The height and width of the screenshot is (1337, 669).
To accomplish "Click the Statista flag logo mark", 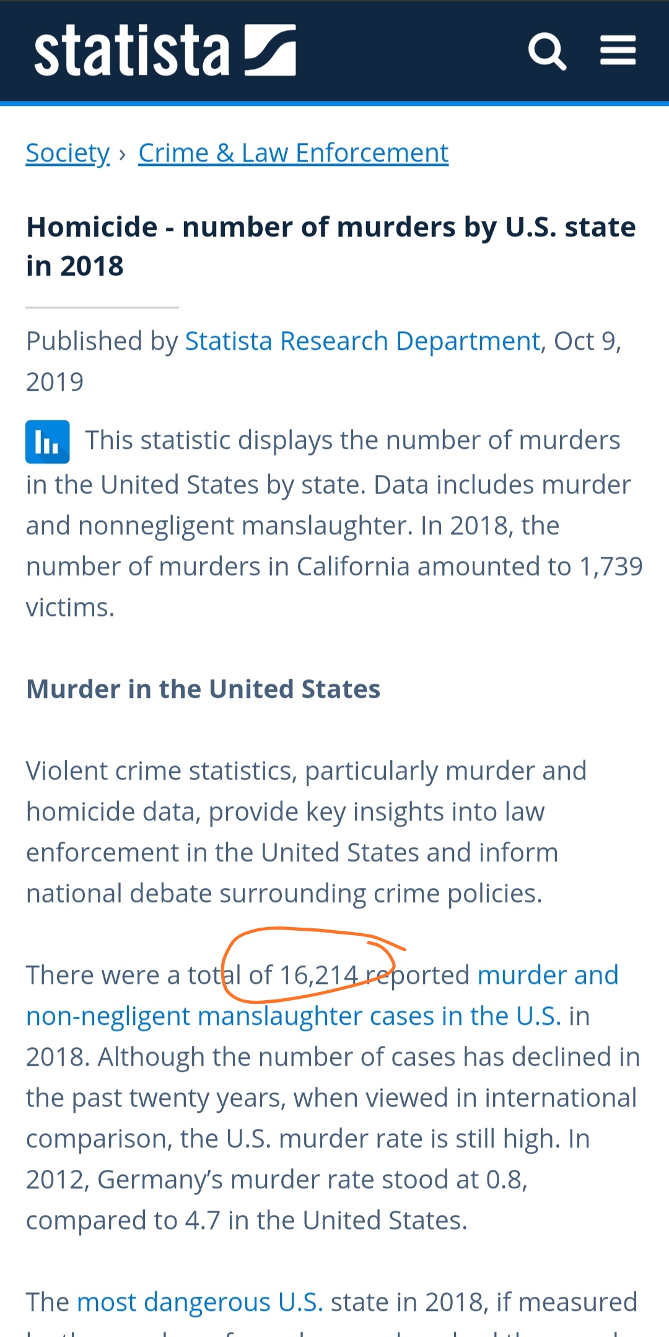I will [270, 50].
